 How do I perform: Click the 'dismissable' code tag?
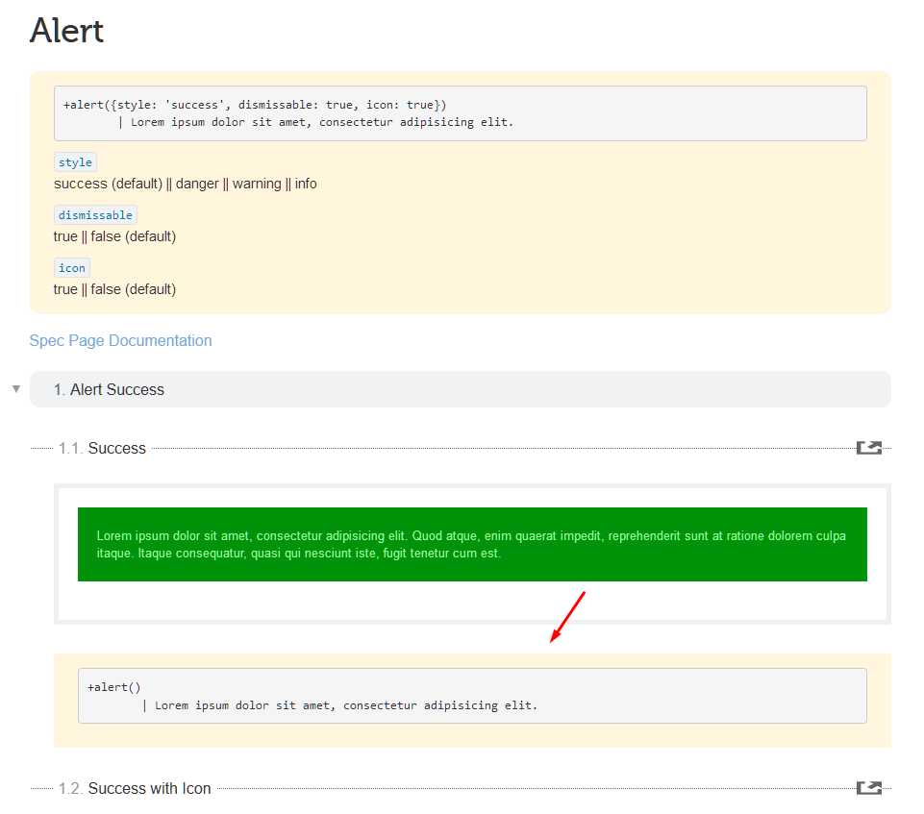point(95,215)
